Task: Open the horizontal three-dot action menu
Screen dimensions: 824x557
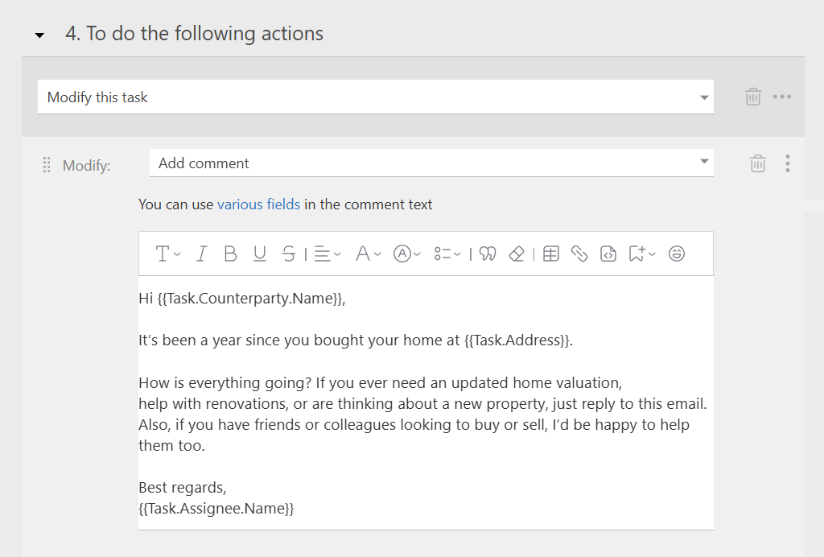Action: (782, 97)
